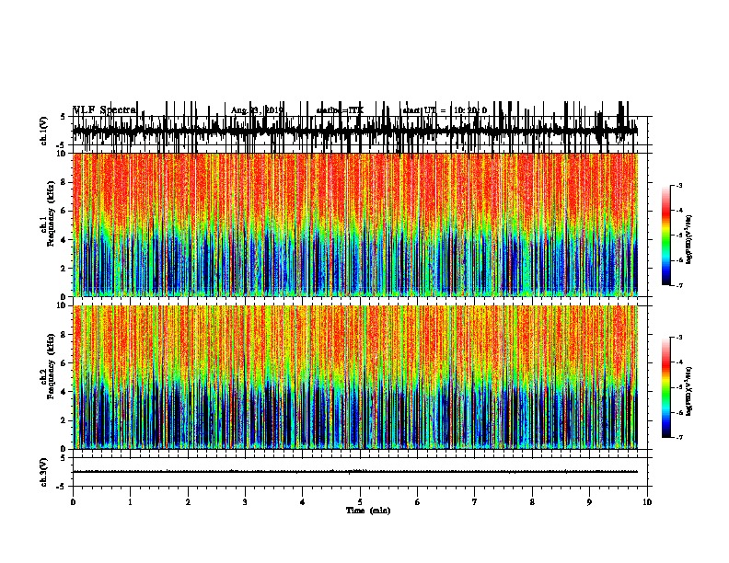Click the time axis tick label '2'
This screenshot has height=563, width=729.
point(188,502)
